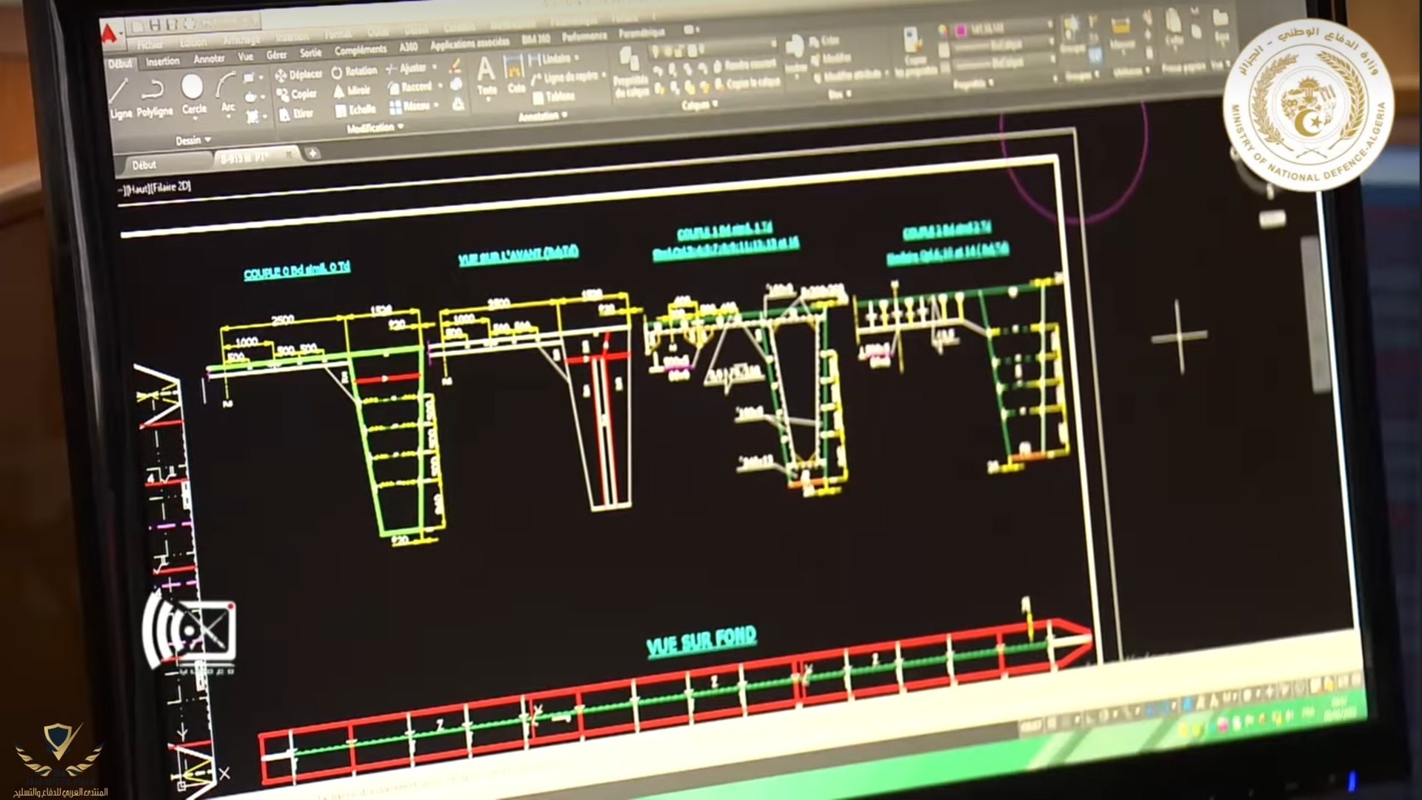Screen dimensions: 1422x800
Task: Open Propriétés du calque manager
Action: point(631,72)
